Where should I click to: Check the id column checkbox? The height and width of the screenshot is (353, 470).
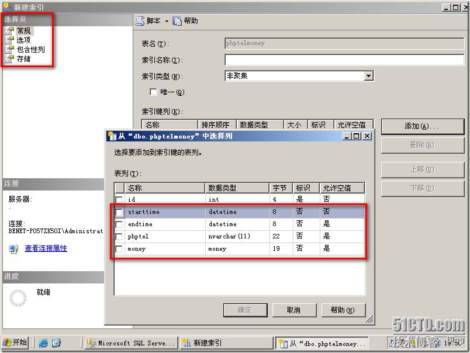point(119,199)
